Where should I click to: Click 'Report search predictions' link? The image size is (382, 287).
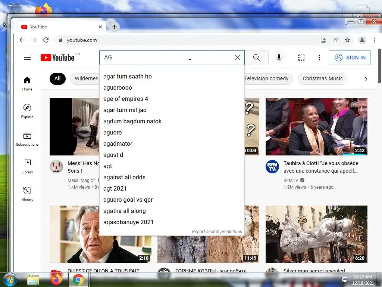click(217, 232)
